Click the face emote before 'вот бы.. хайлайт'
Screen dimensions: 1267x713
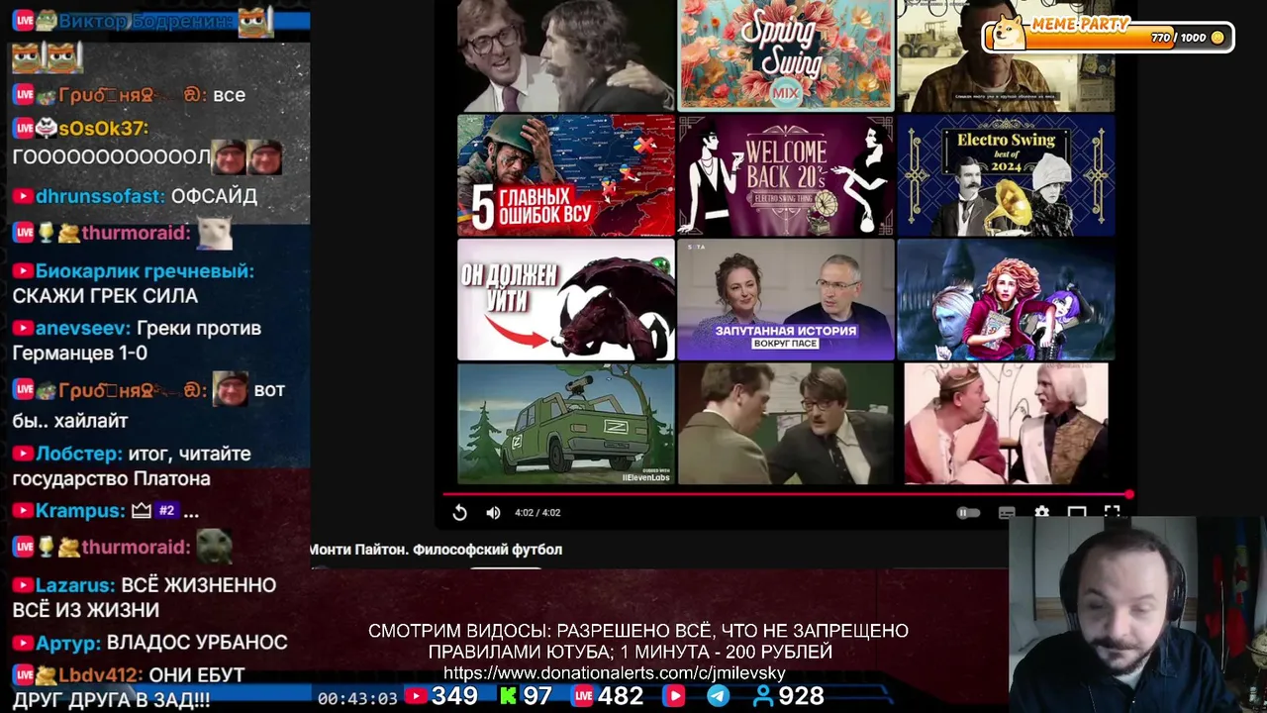click(231, 390)
